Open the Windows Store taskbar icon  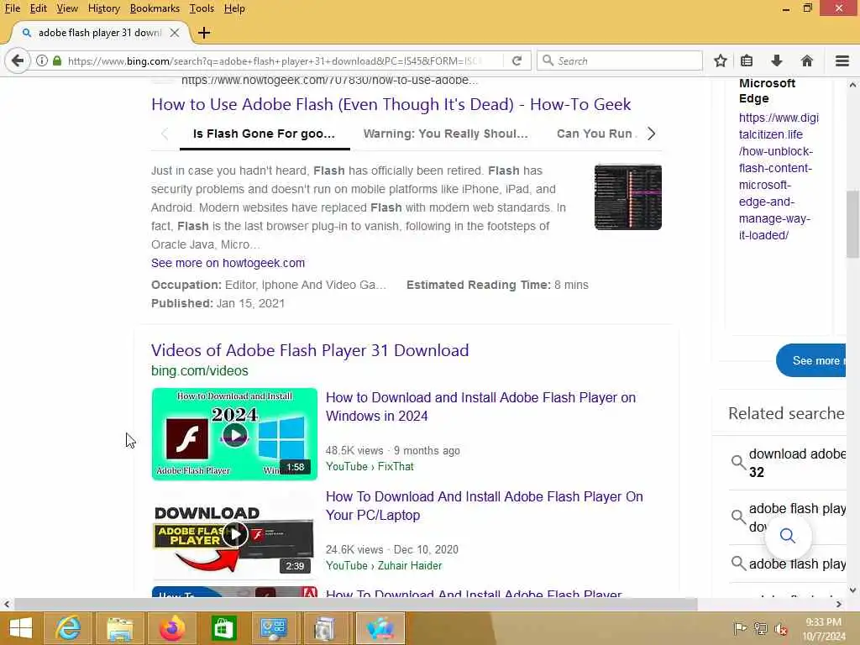tap(223, 628)
